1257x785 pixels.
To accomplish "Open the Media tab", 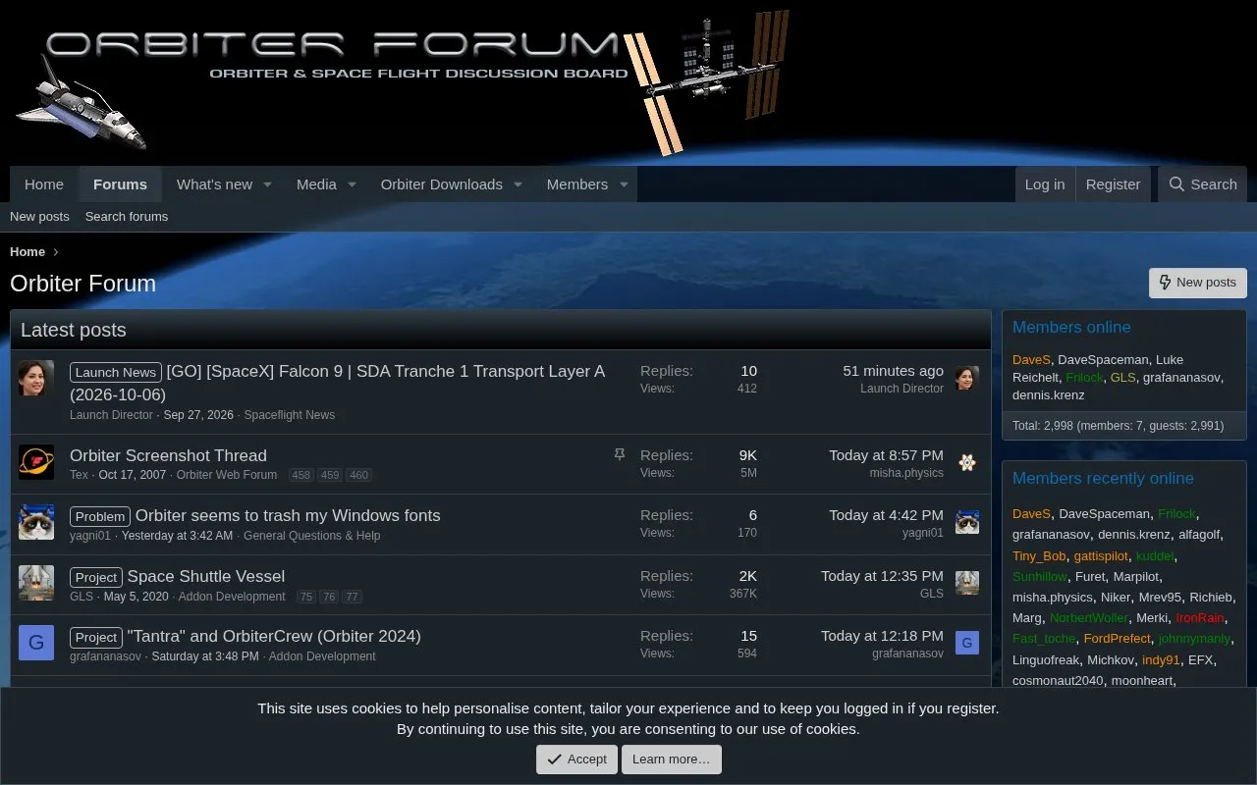I will click(x=316, y=184).
